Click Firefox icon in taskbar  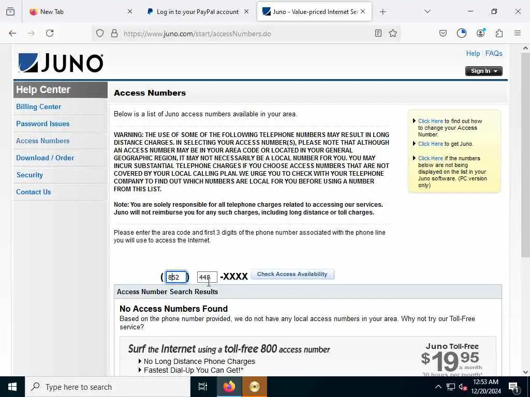(229, 387)
